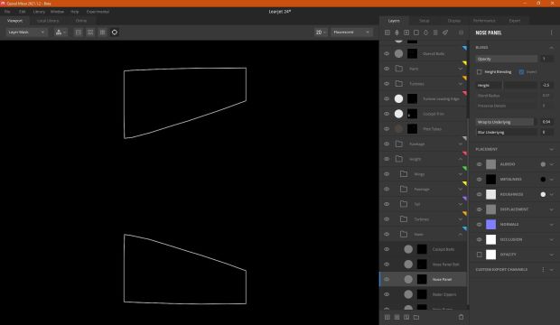The width and height of the screenshot is (560, 325).
Task: Enable the Height Blending checkbox
Action: pos(480,72)
